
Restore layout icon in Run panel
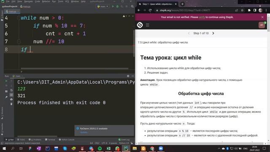click(6, 91)
